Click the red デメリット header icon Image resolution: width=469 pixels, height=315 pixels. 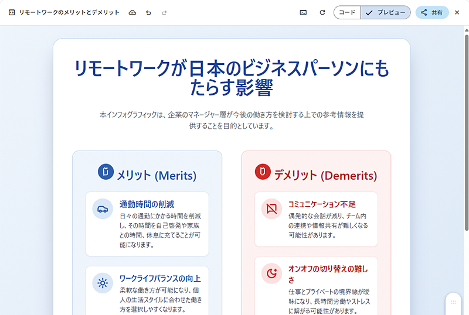(x=263, y=172)
